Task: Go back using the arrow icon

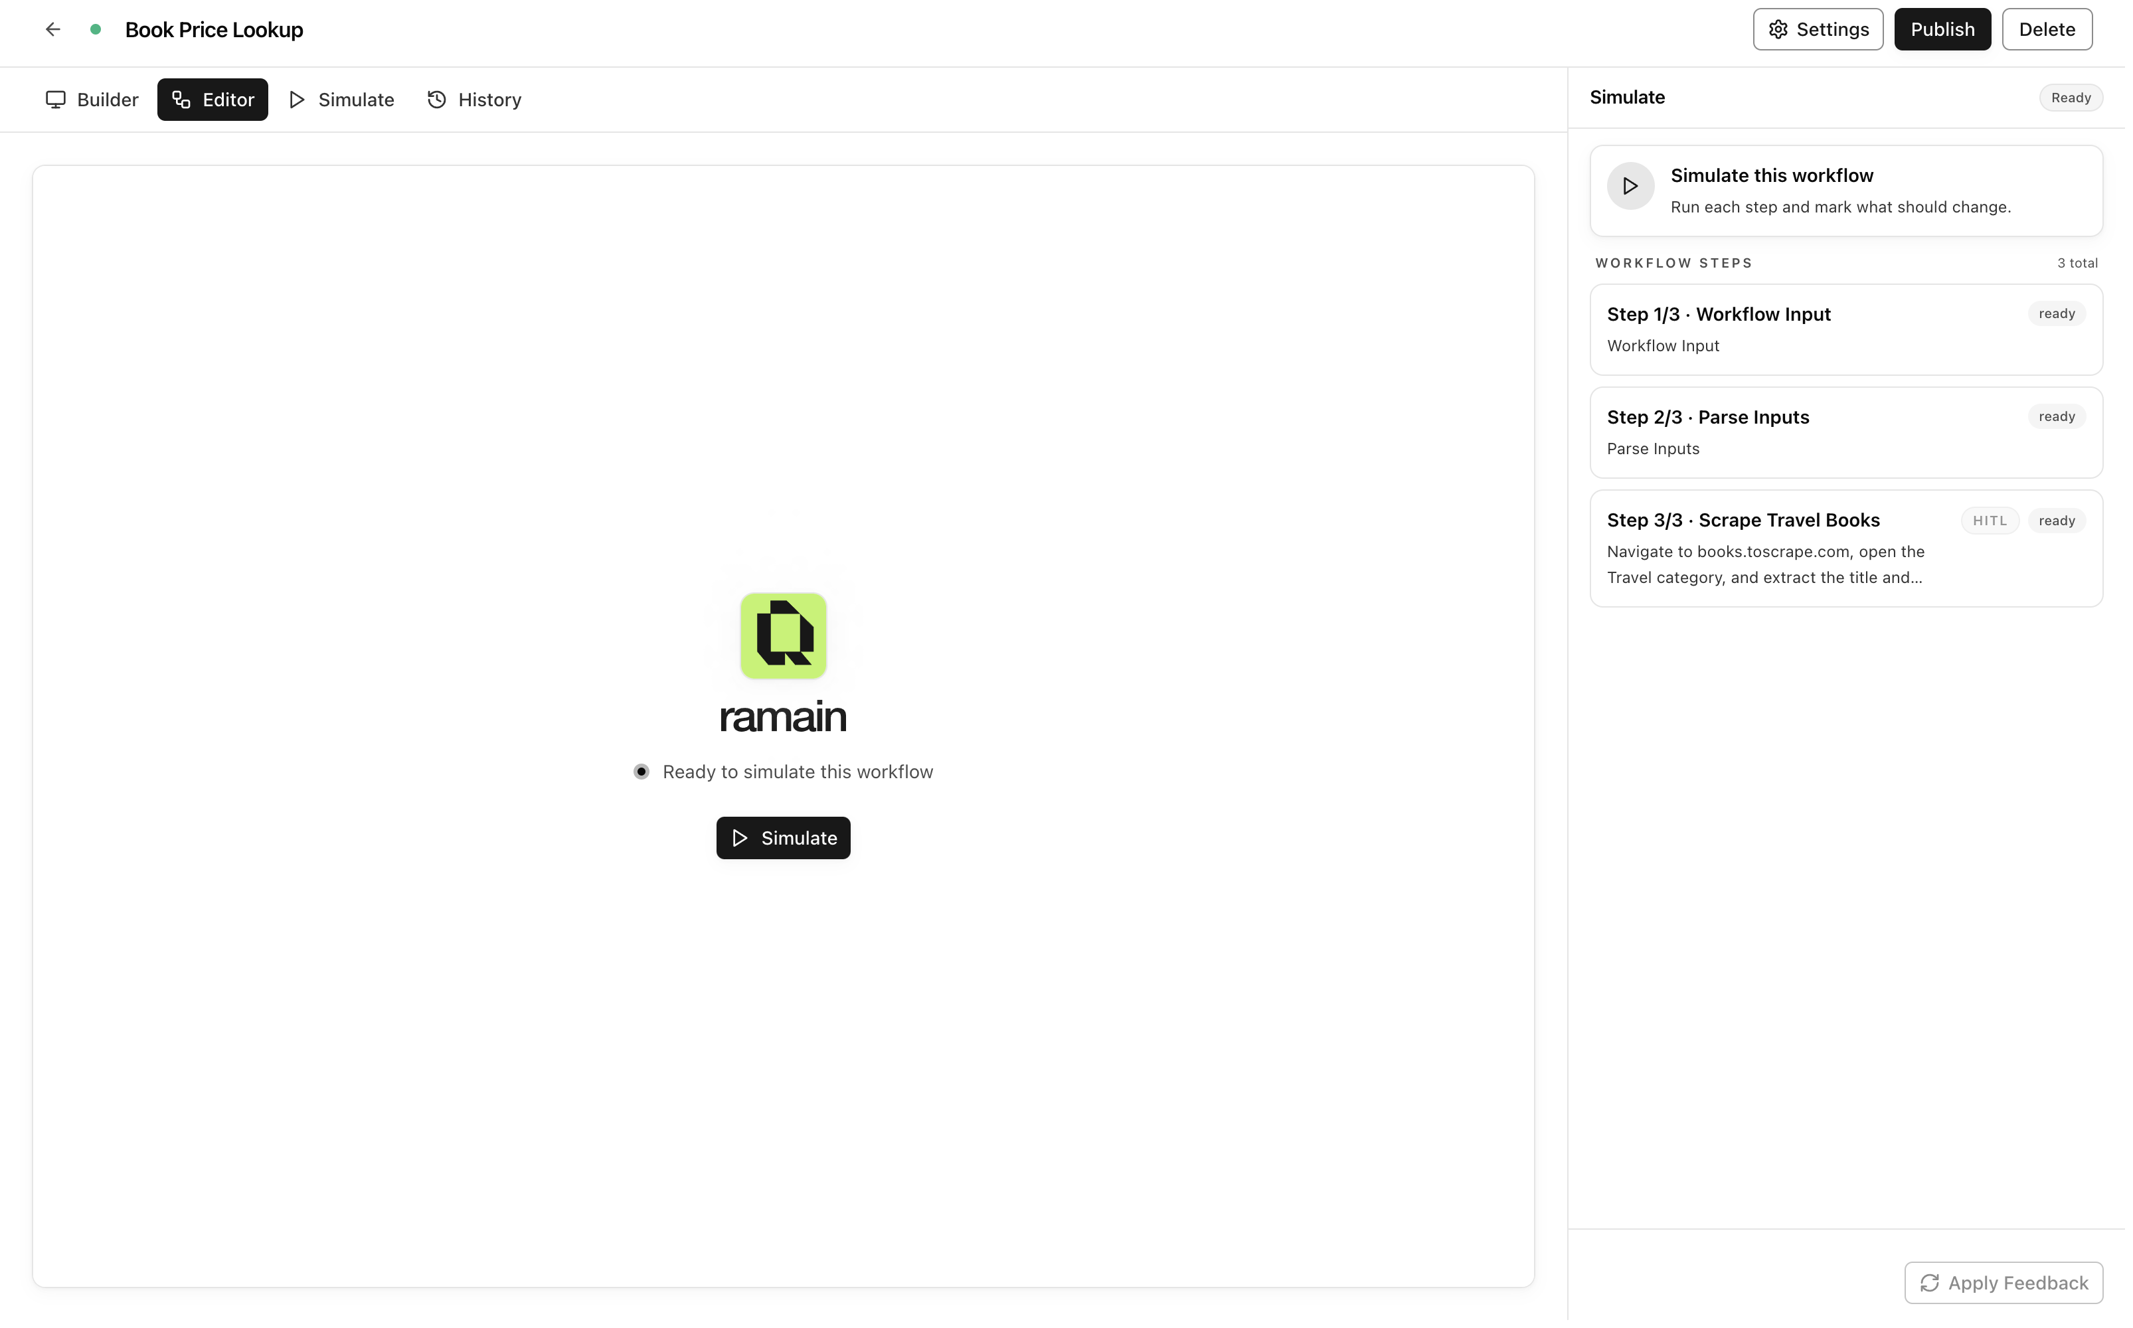Action: [52, 29]
